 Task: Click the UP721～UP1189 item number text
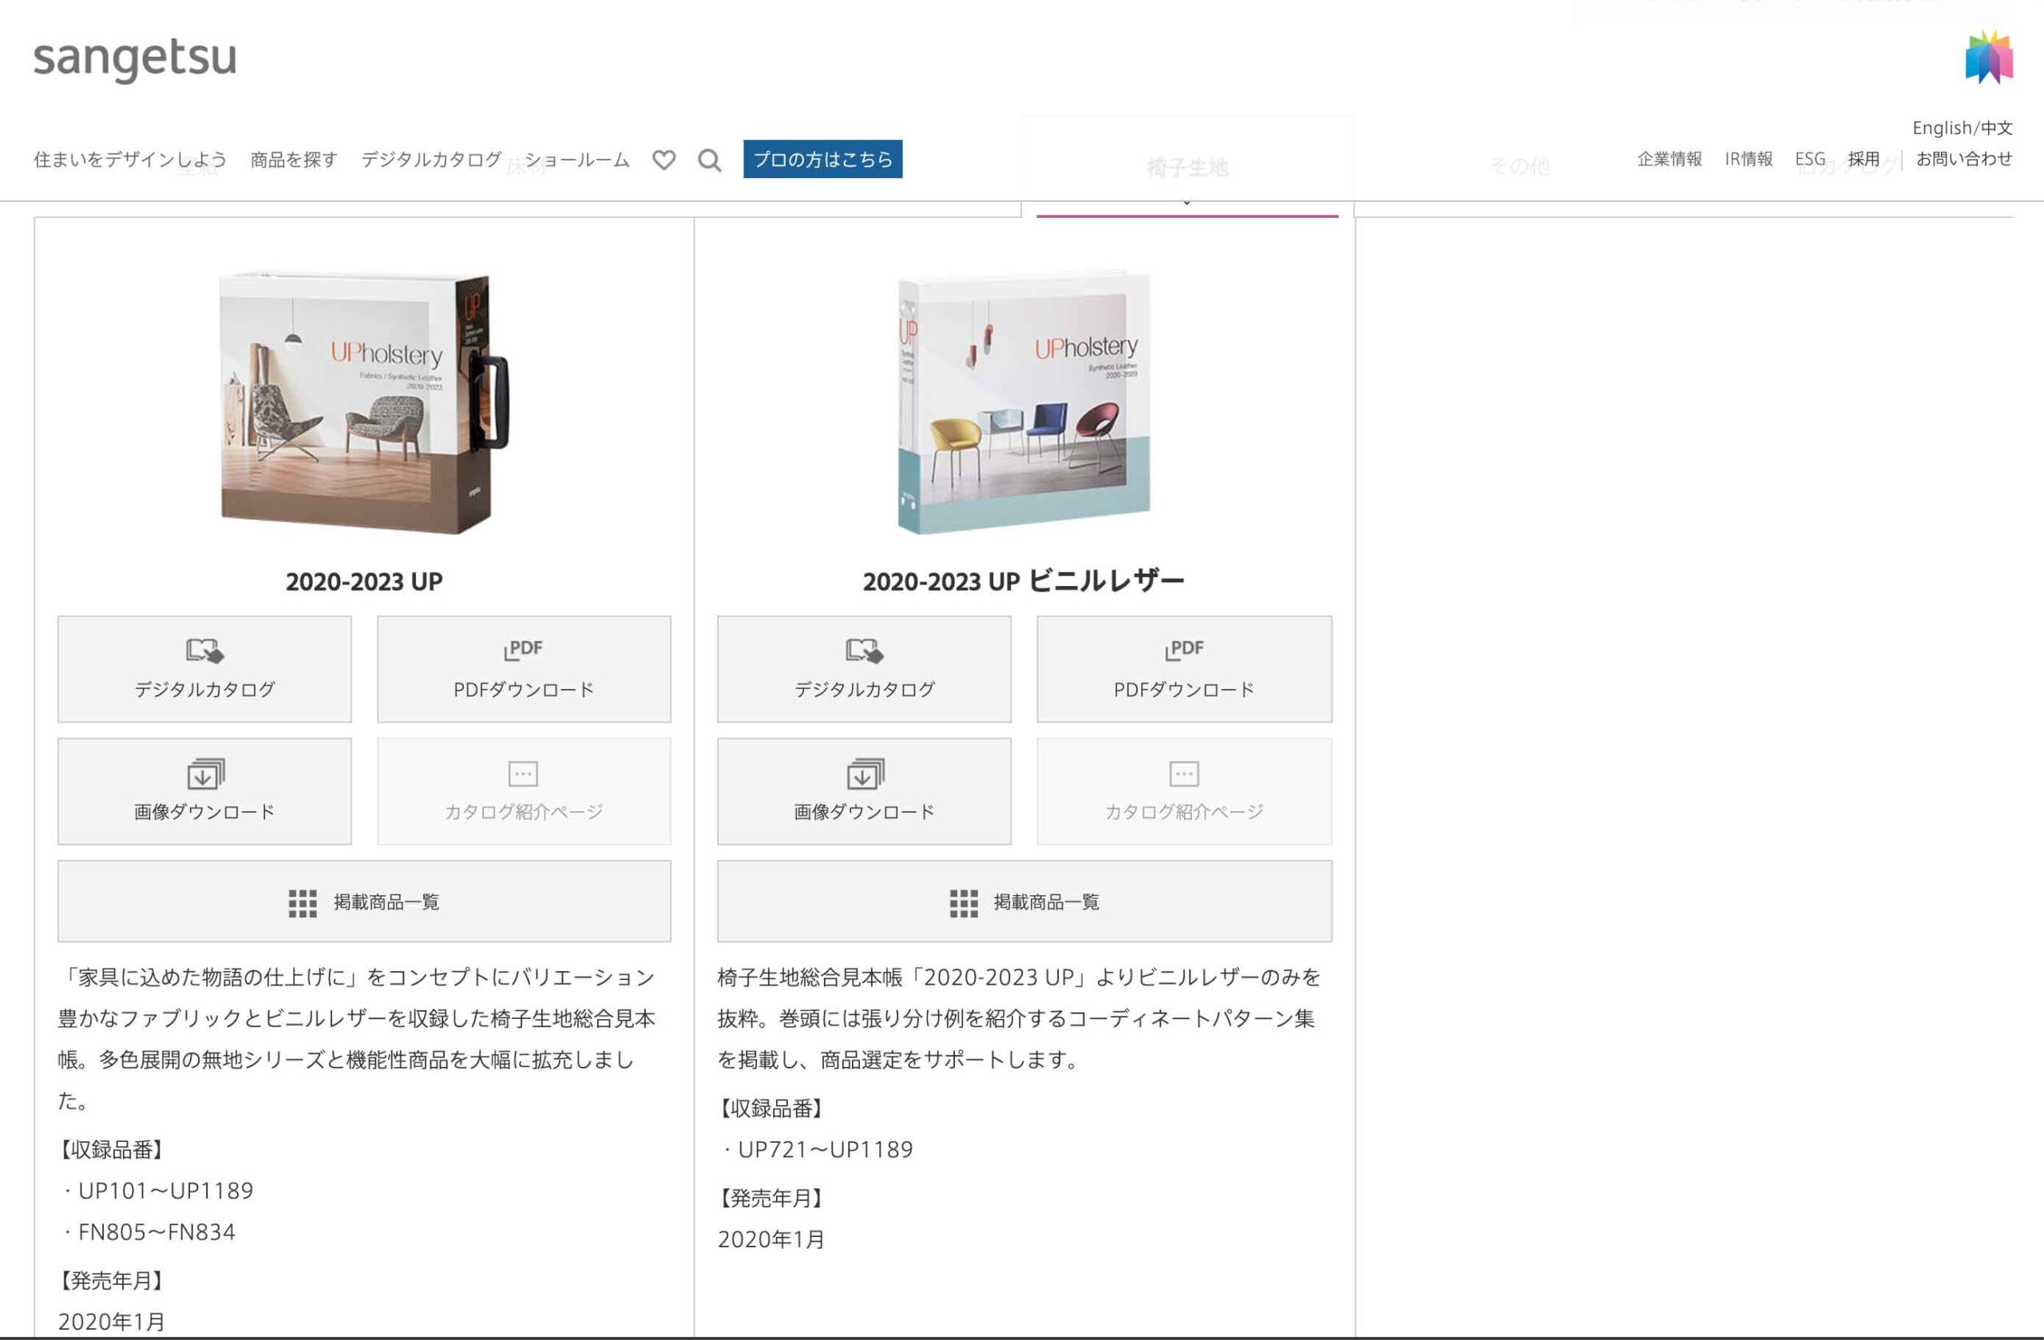pyautogui.click(x=826, y=1149)
